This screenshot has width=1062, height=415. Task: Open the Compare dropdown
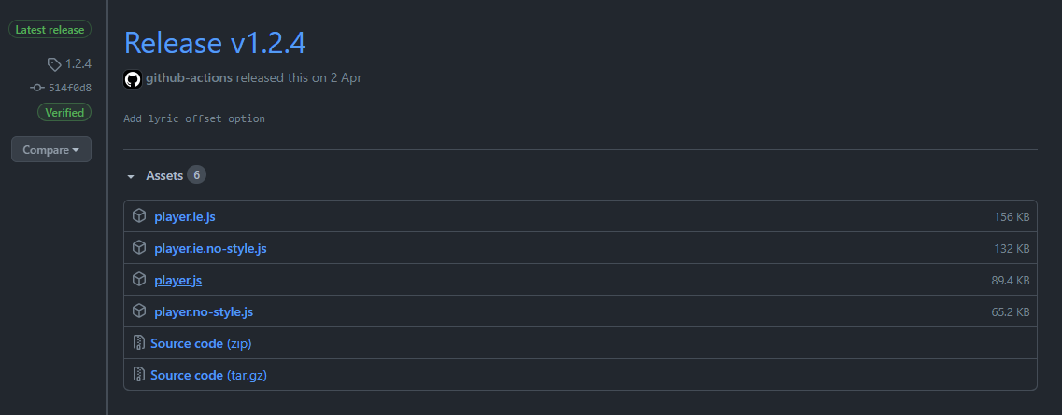(x=51, y=150)
